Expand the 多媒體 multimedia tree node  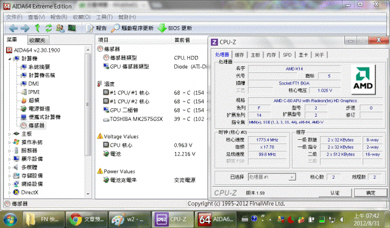point(10,168)
